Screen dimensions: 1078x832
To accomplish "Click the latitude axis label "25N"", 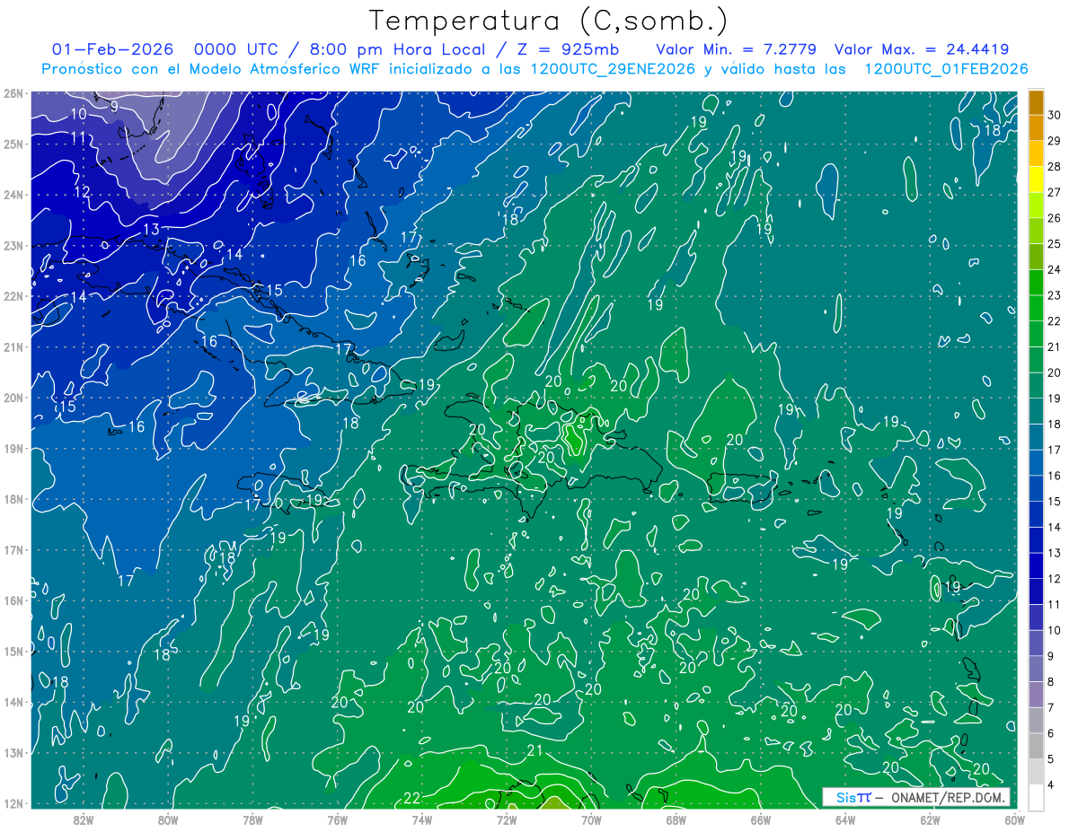I will [x=13, y=144].
